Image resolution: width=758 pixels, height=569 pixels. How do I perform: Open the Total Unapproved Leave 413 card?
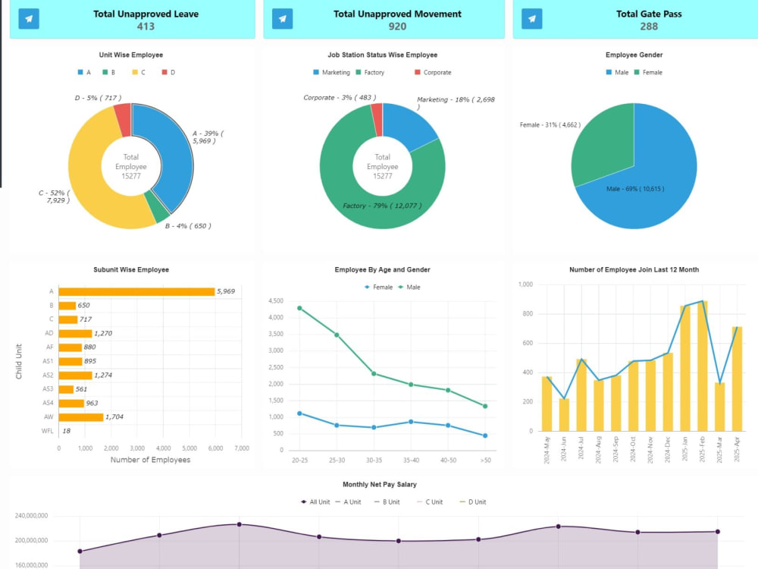click(x=133, y=20)
